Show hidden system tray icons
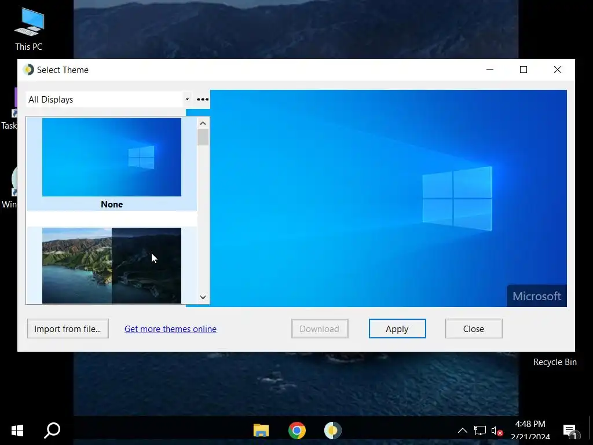The height and width of the screenshot is (445, 593). tap(463, 431)
